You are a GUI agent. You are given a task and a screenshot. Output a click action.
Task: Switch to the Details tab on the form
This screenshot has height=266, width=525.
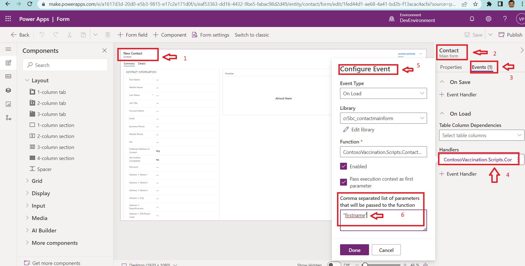click(142, 63)
